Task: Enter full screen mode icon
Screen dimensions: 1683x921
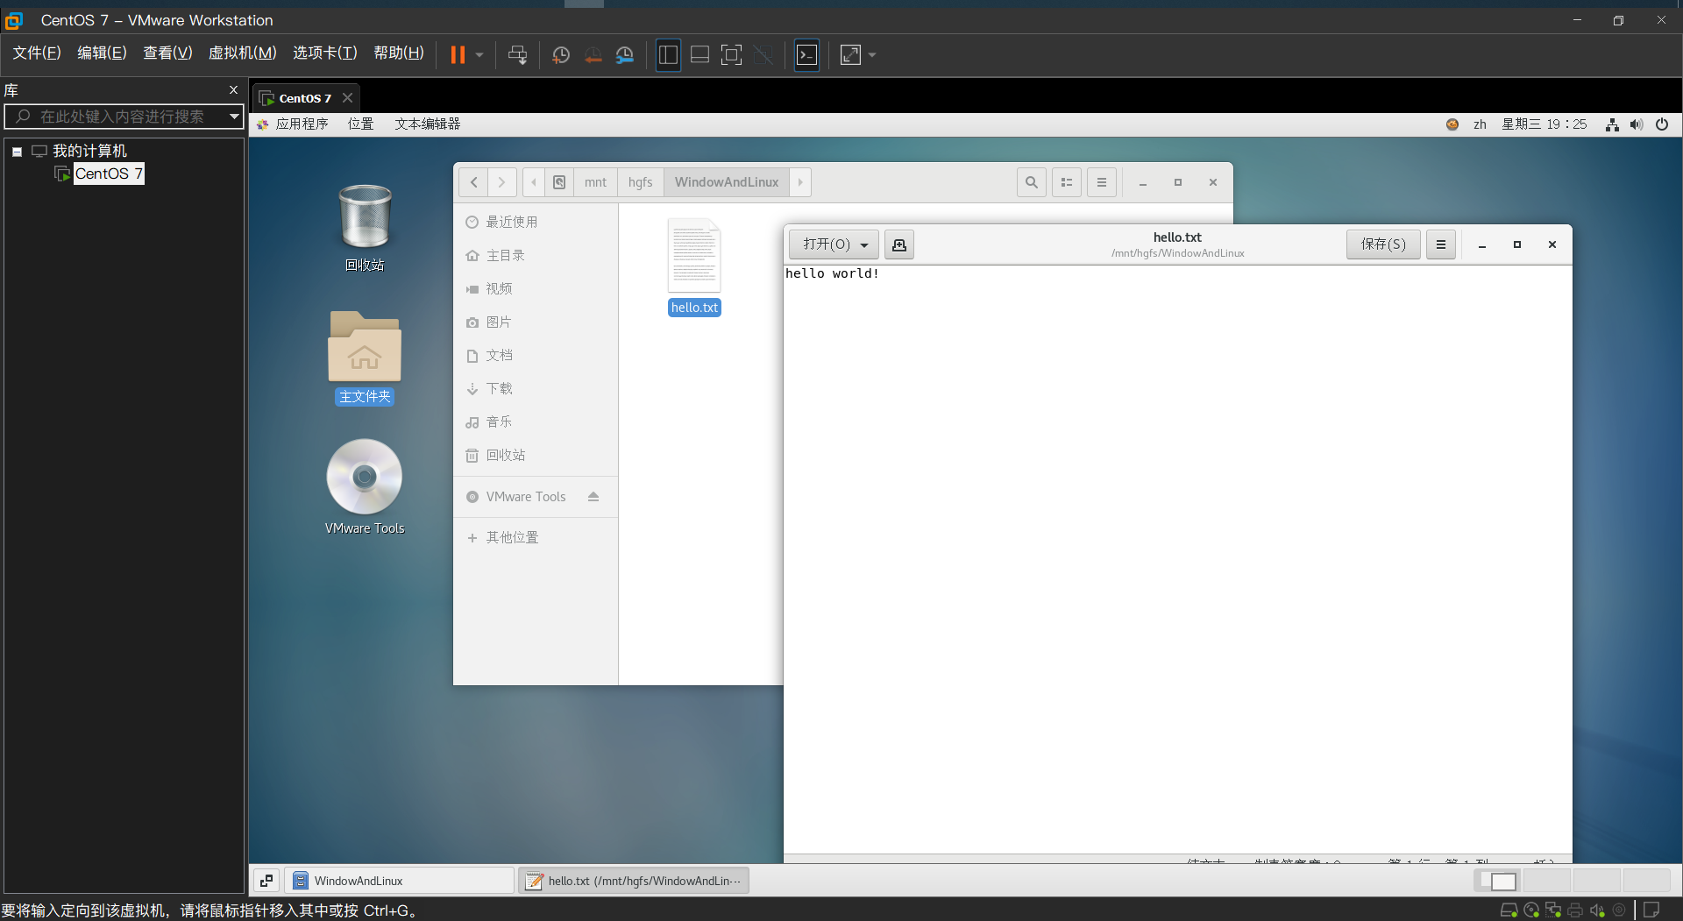Action: pyautogui.click(x=731, y=54)
